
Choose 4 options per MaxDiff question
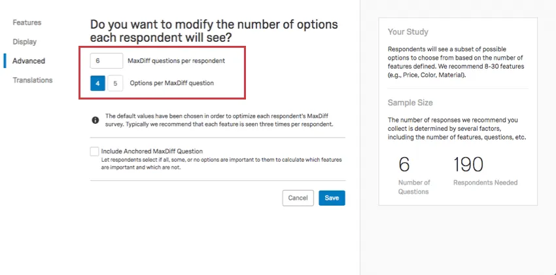point(97,83)
